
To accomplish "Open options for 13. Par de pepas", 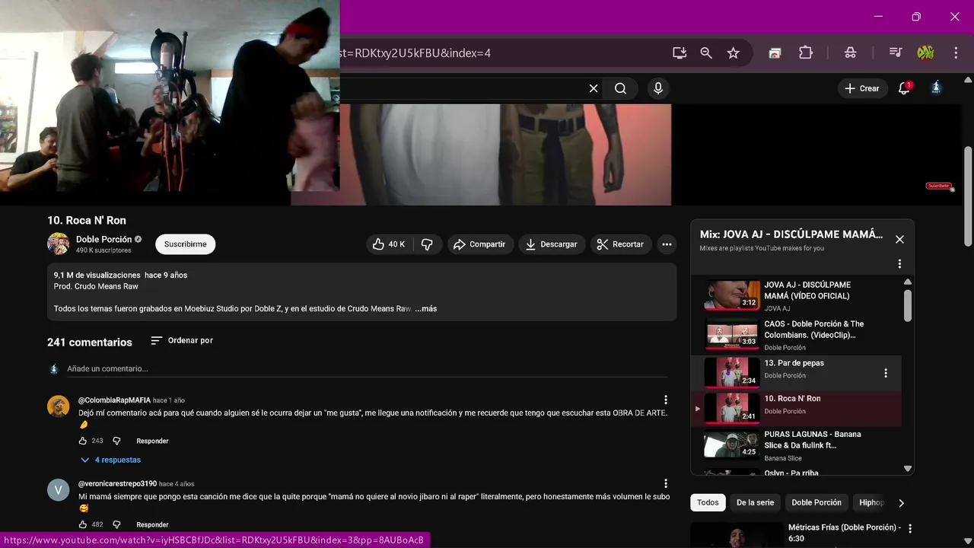I will pyautogui.click(x=885, y=373).
